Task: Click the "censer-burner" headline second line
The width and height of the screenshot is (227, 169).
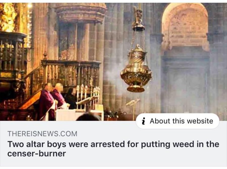Action: pyautogui.click(x=37, y=154)
